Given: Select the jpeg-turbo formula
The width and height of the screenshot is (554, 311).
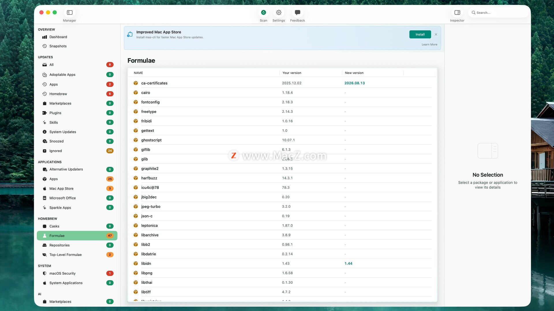Looking at the screenshot, I should tap(282, 207).
